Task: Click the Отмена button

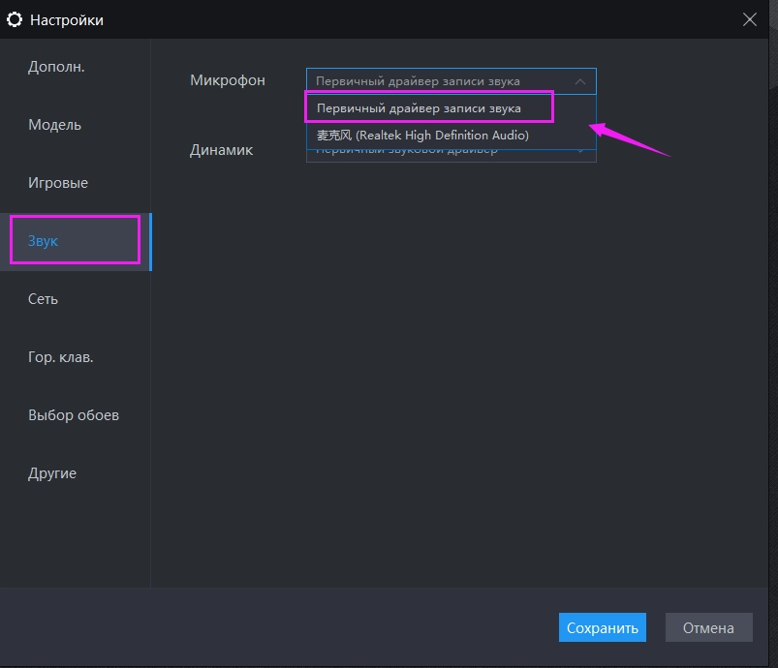Action: coord(708,627)
